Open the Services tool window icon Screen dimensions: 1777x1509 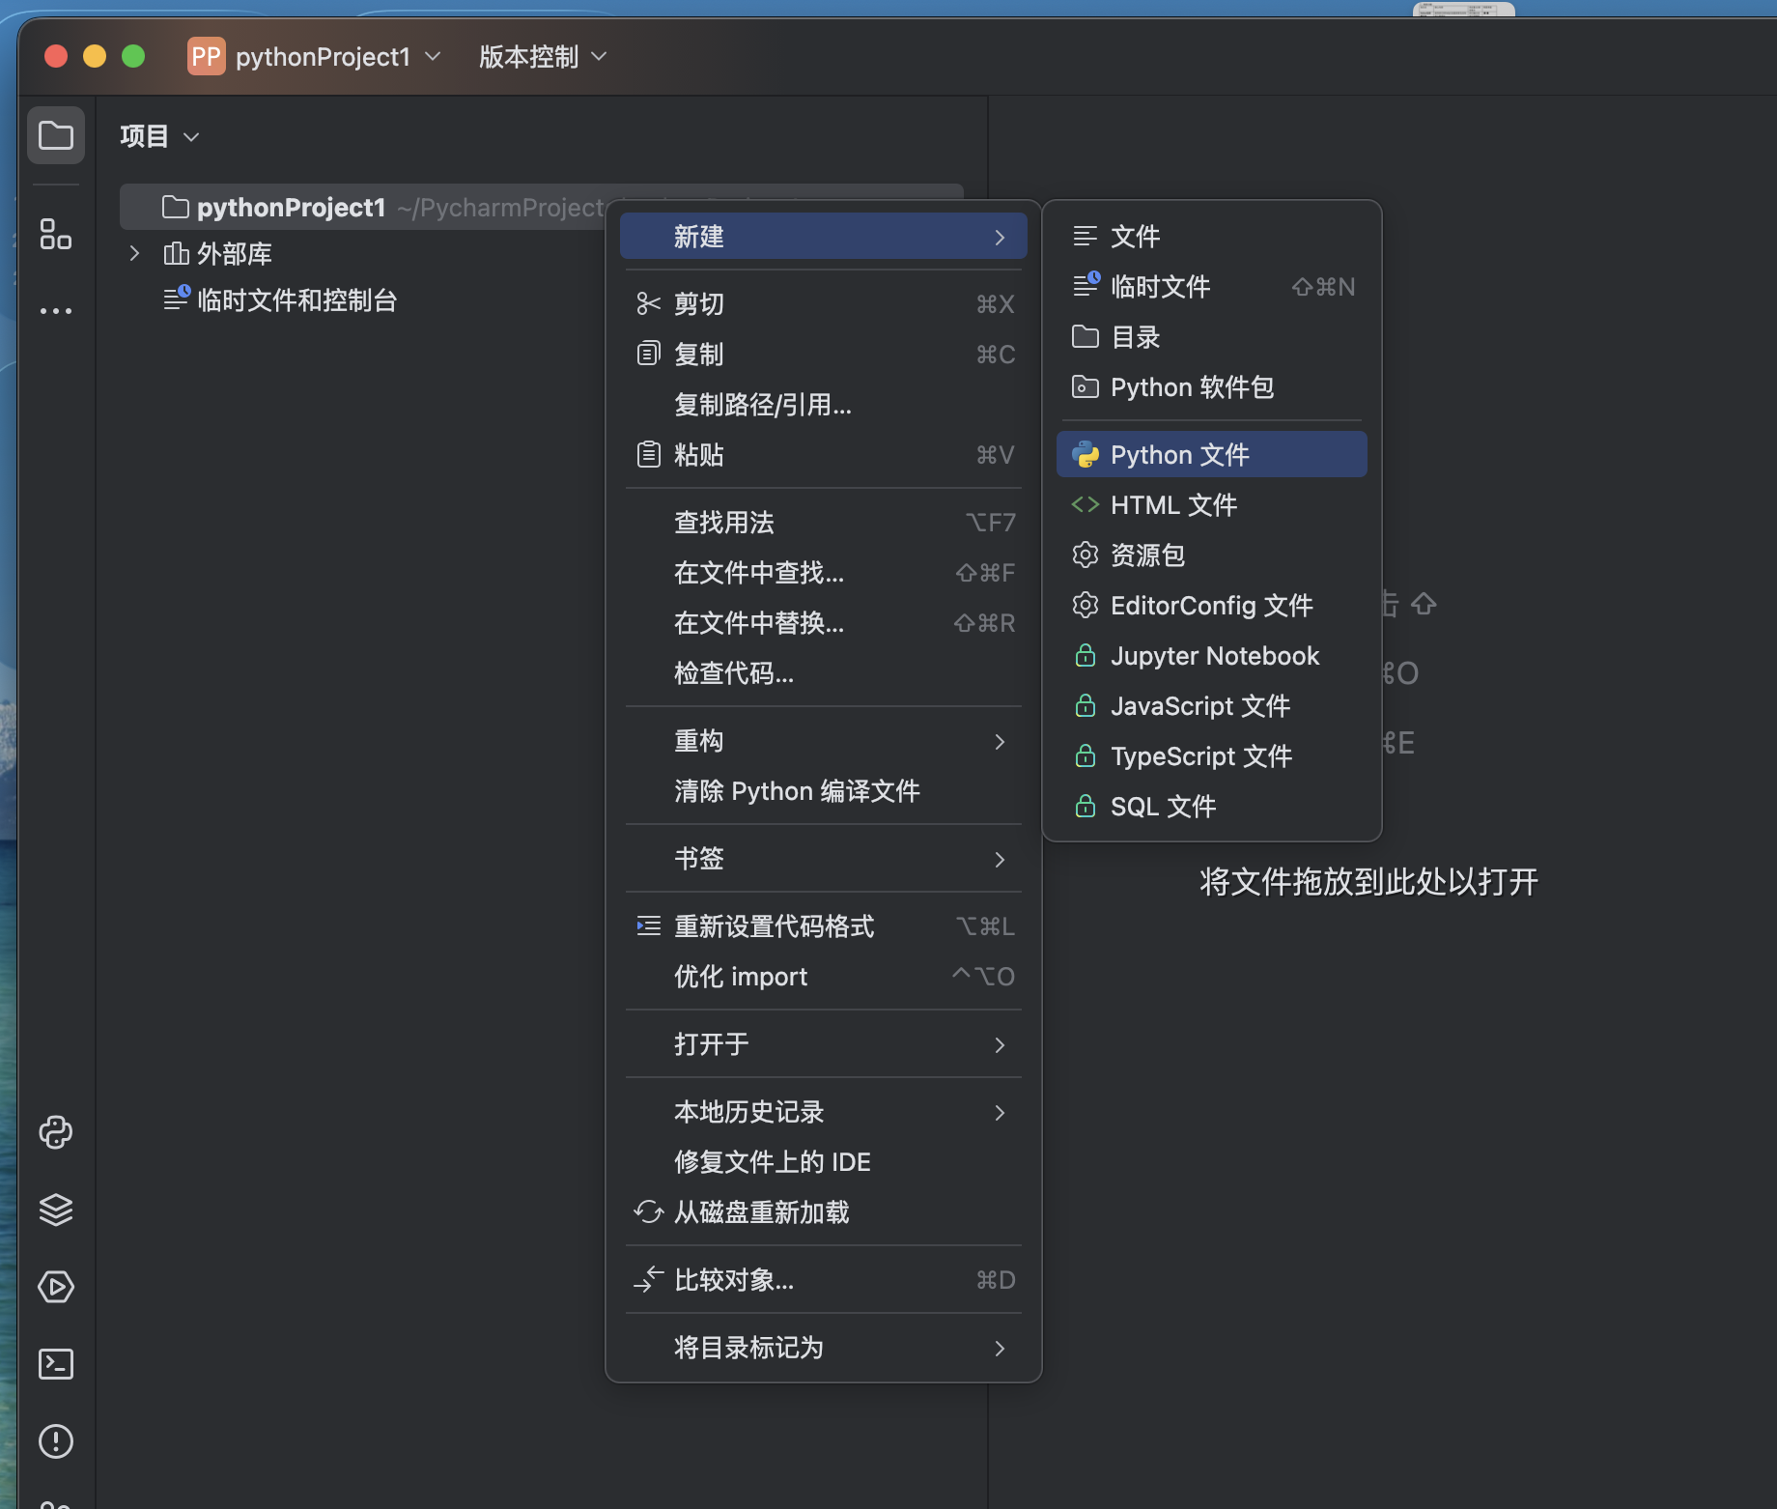pyautogui.click(x=56, y=1287)
